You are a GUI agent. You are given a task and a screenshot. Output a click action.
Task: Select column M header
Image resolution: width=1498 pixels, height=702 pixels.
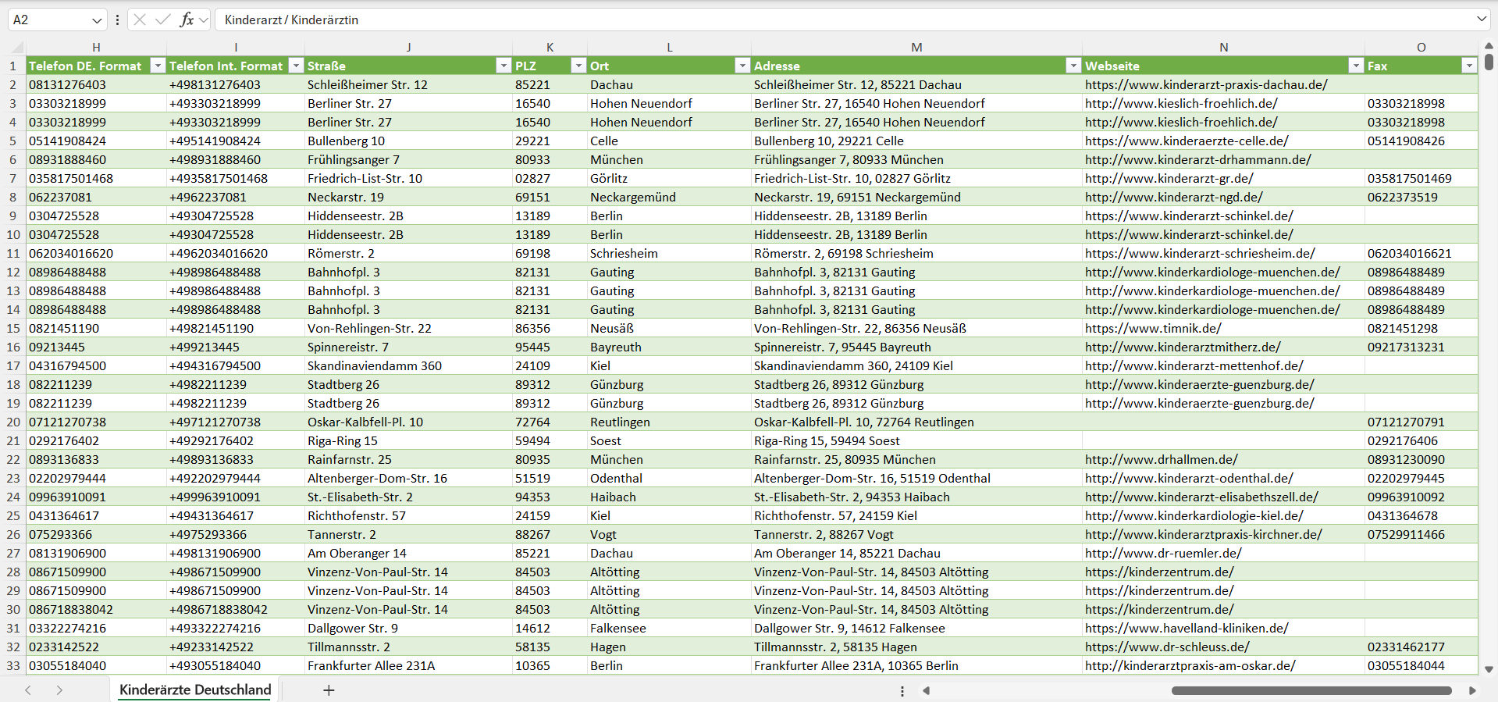click(x=916, y=47)
